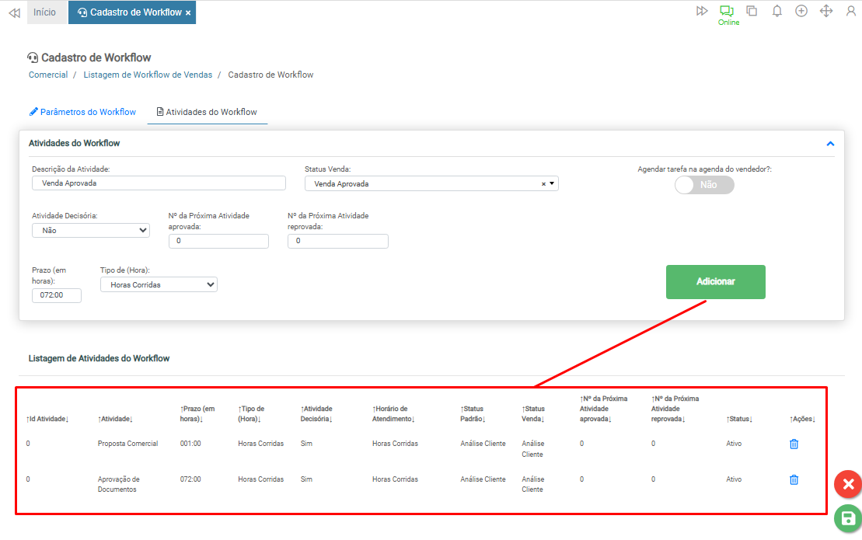Go to the Início tab
Viewport: 862px width, 540px height.
click(44, 12)
